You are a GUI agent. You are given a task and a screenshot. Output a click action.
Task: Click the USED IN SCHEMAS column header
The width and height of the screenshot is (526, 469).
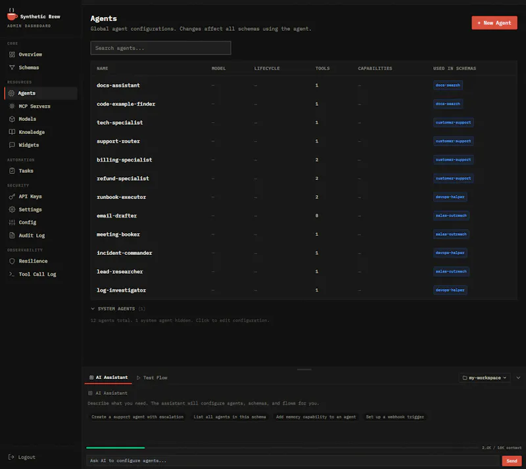click(454, 68)
